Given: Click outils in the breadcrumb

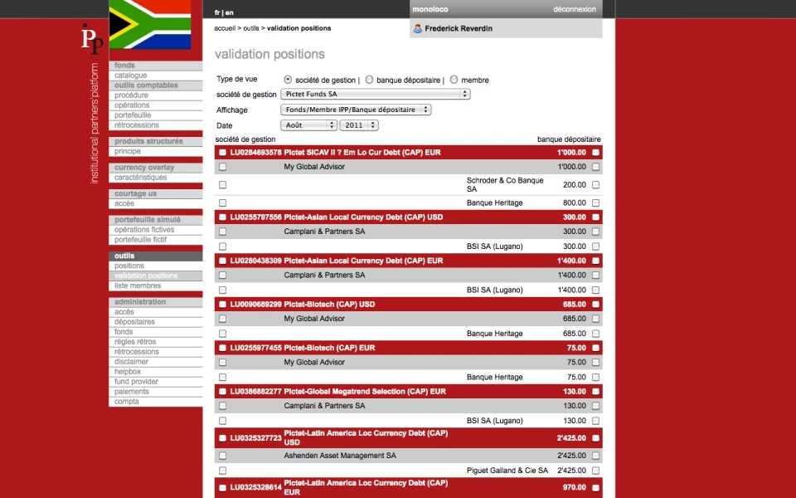Looking at the screenshot, I should (x=250, y=28).
